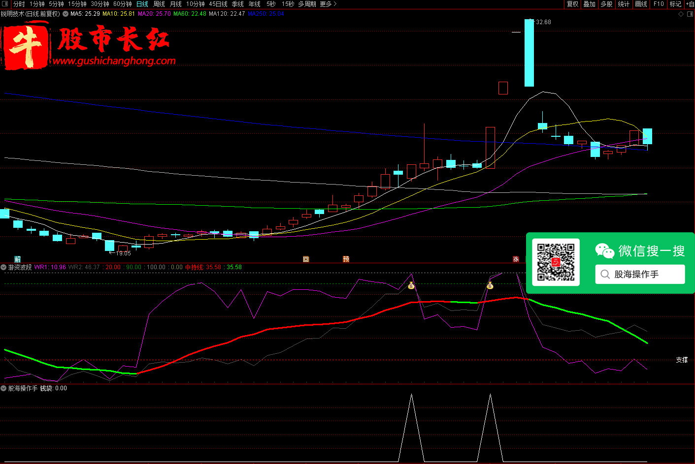Expand the 更多 periods chevron
The image size is (695, 464).
point(335,4)
